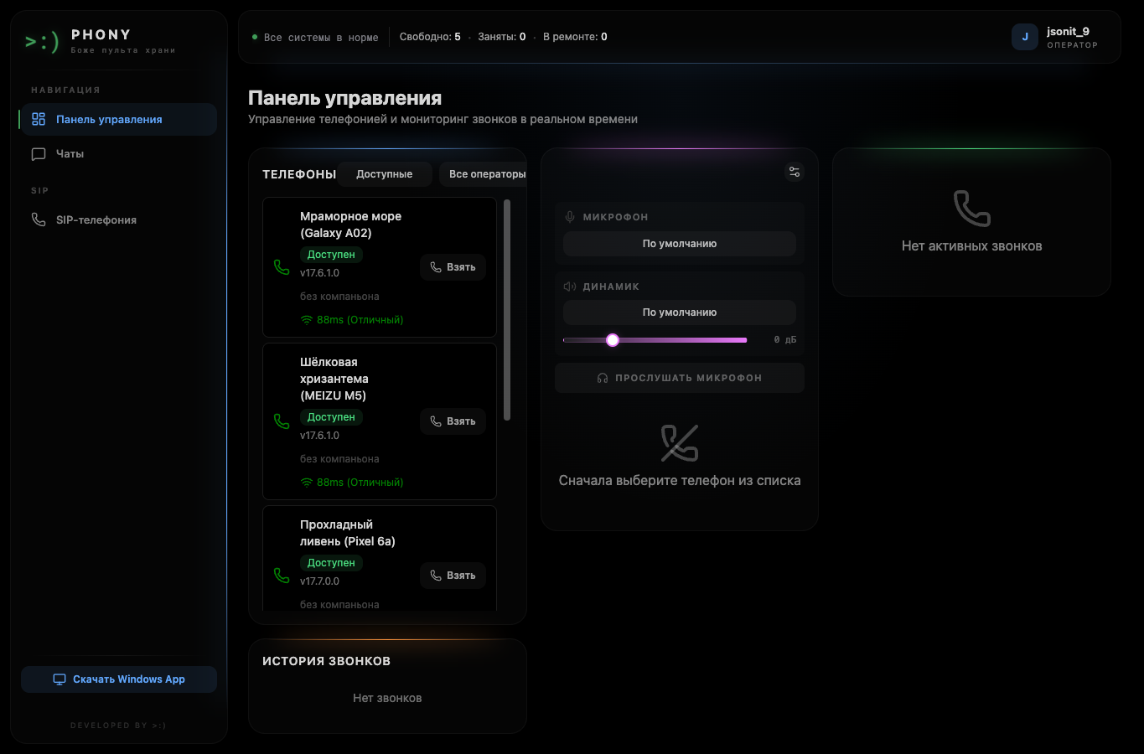The image size is (1144, 754).
Task: Click the microphone icon beside МИКРОФОН
Action: tap(570, 217)
